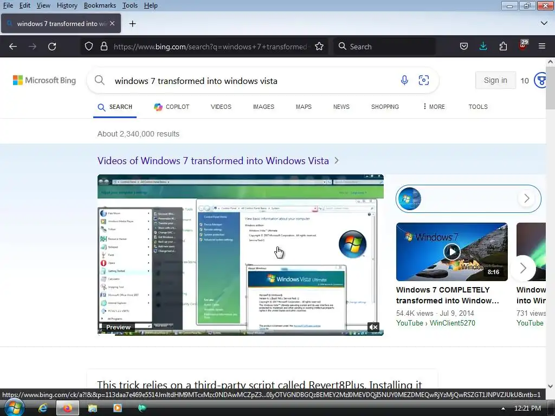Play the 8:16 Windows 7 video
This screenshot has height=416, width=555.
pyautogui.click(x=452, y=252)
